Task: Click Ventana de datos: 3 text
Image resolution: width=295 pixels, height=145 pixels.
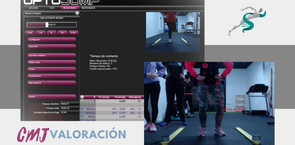Action: 101,63
